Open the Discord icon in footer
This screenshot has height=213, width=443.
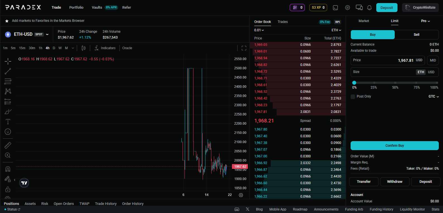point(237,209)
